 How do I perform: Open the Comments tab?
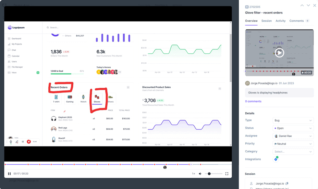296,21
